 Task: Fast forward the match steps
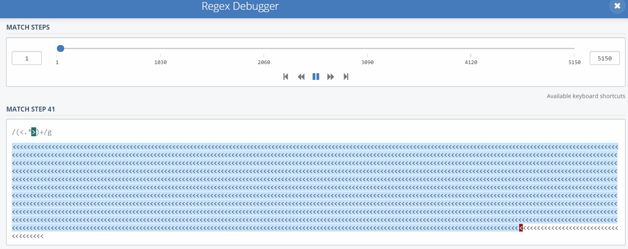331,77
